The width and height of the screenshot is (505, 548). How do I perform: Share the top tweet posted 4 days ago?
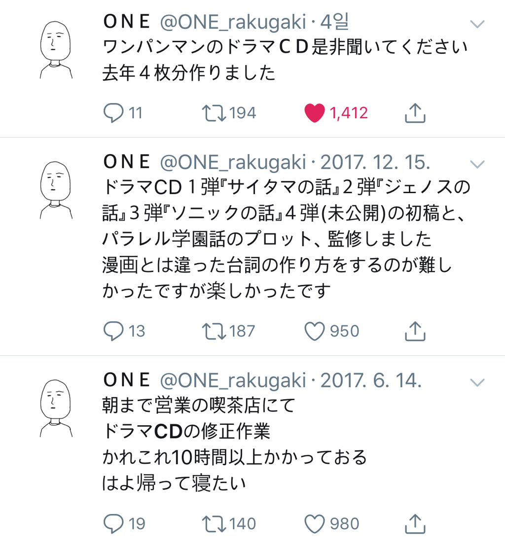pyautogui.click(x=415, y=113)
